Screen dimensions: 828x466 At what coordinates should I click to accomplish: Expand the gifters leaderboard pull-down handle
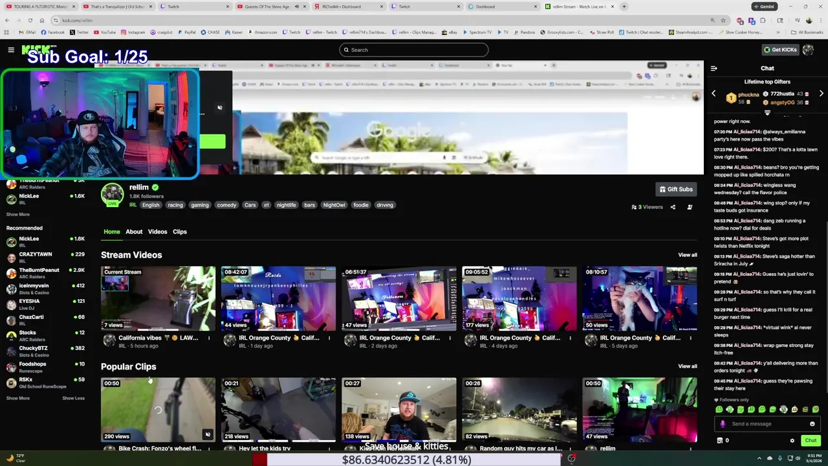pyautogui.click(x=767, y=113)
